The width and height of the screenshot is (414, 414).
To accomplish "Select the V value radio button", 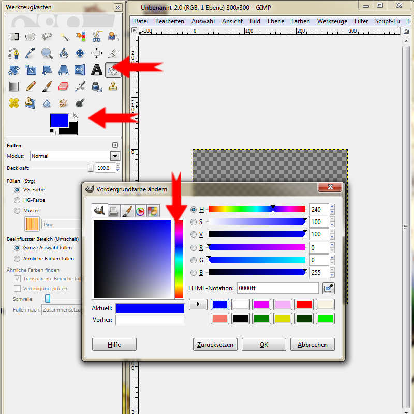I will [x=194, y=234].
